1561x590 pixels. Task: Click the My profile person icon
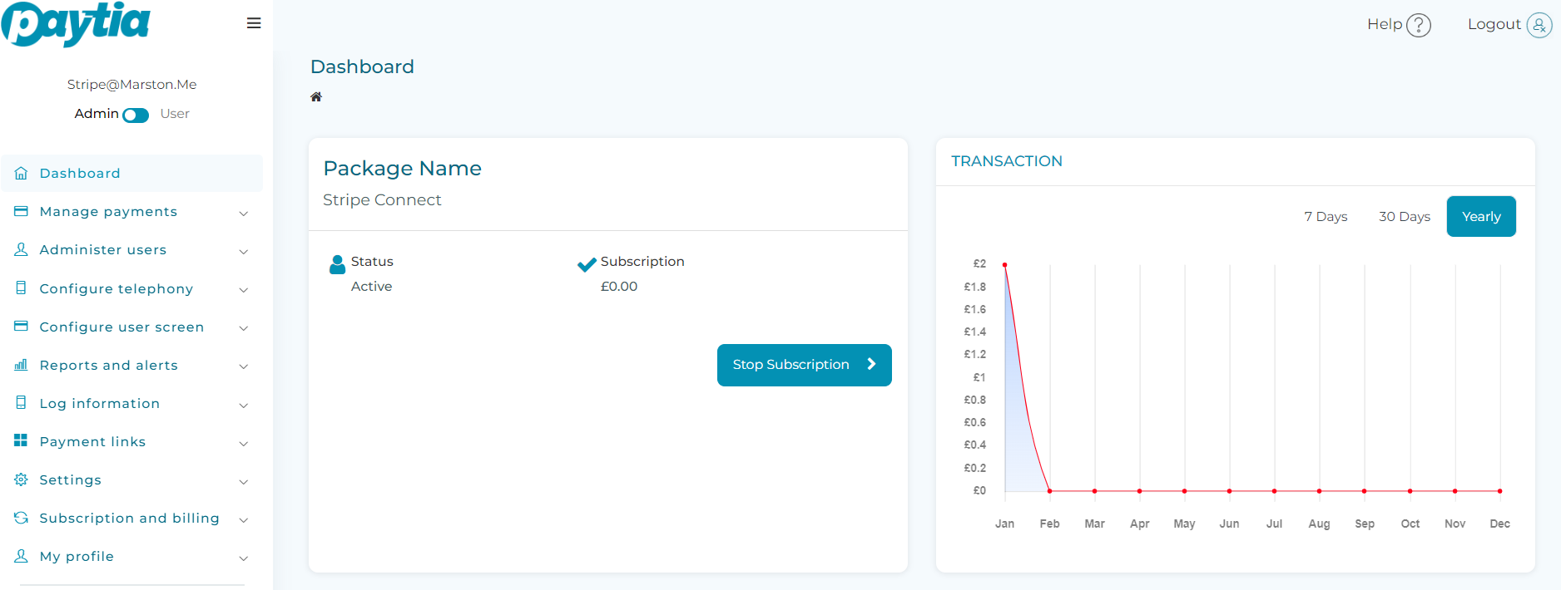21,556
